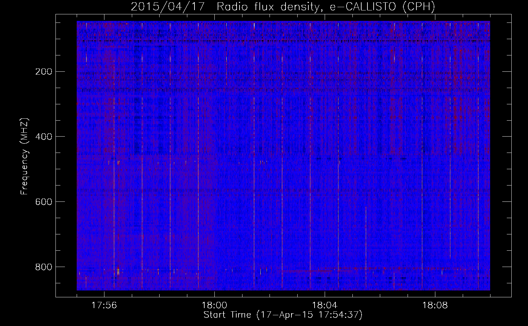Click the 'Start Time (17-Apr-15 17:54:37)' axis label

coord(283,315)
